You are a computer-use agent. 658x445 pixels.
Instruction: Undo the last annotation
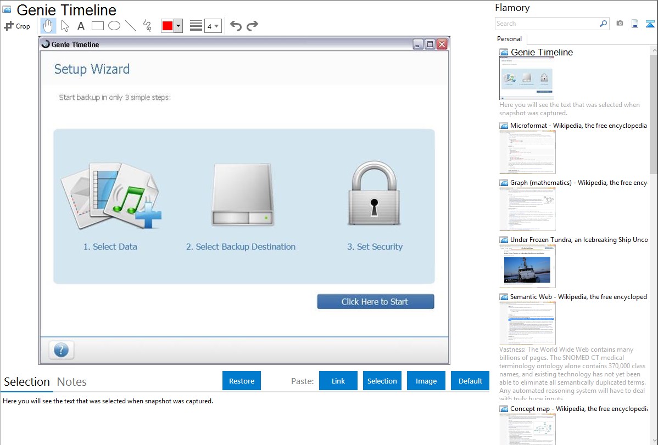tap(236, 26)
